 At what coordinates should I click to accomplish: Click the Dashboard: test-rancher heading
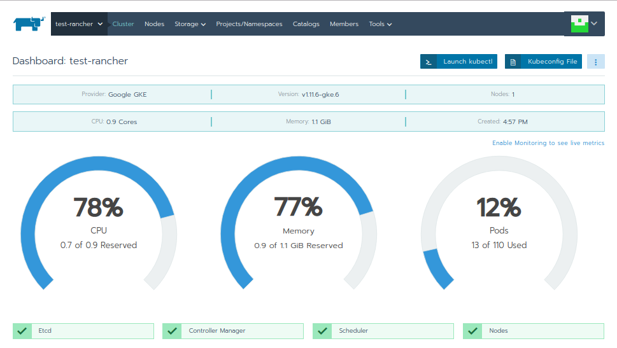[x=71, y=61]
